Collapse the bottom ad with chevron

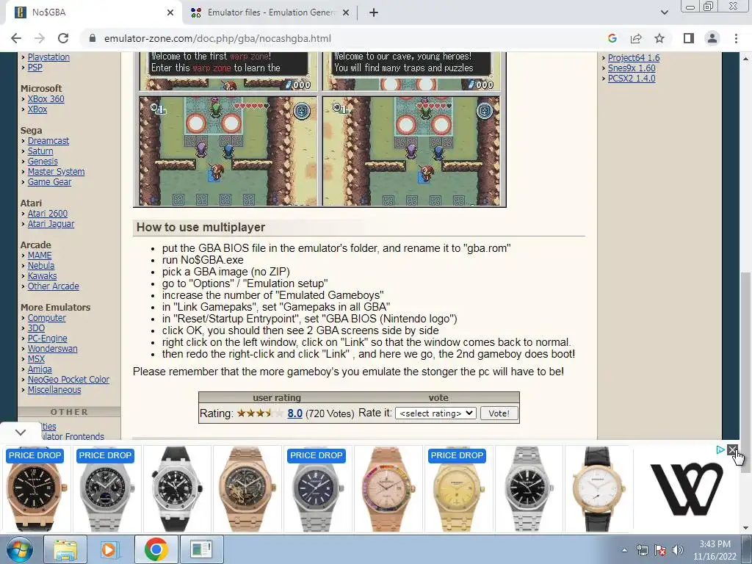[20, 433]
